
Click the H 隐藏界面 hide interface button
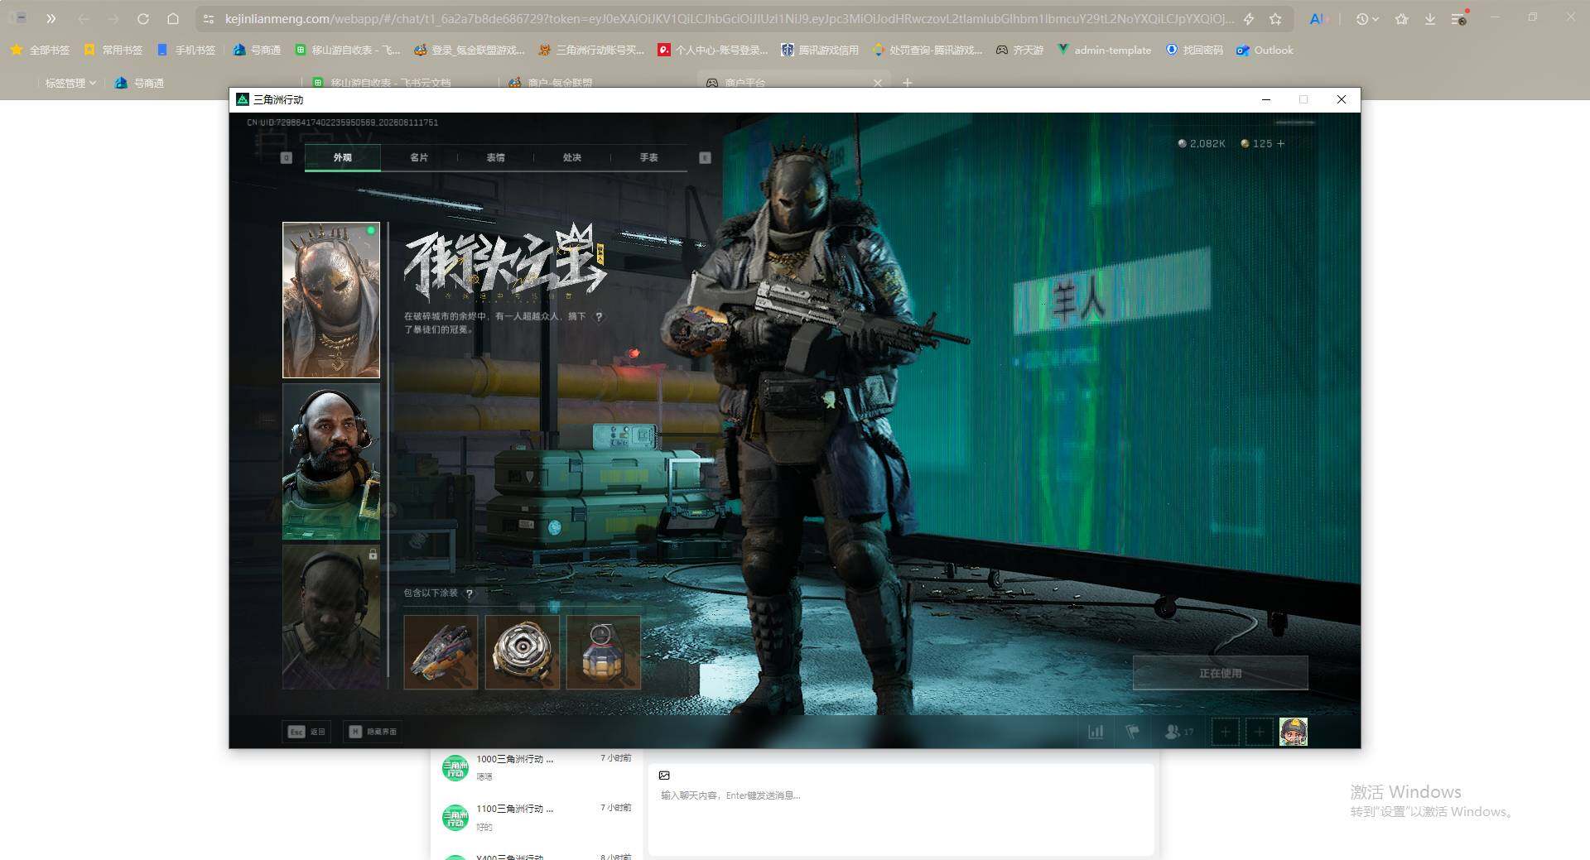[372, 732]
